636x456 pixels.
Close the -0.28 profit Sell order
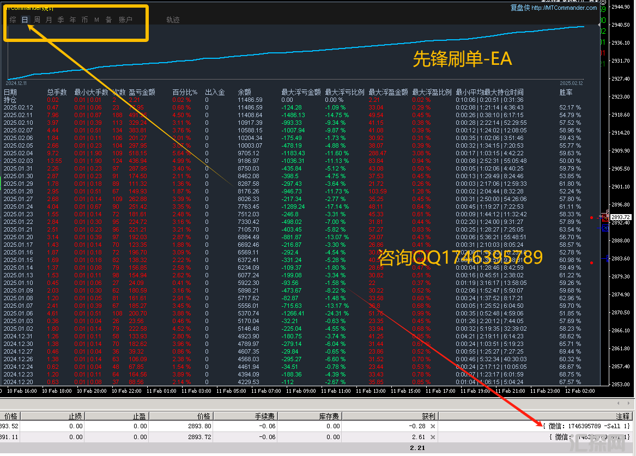pyautogui.click(x=433, y=426)
